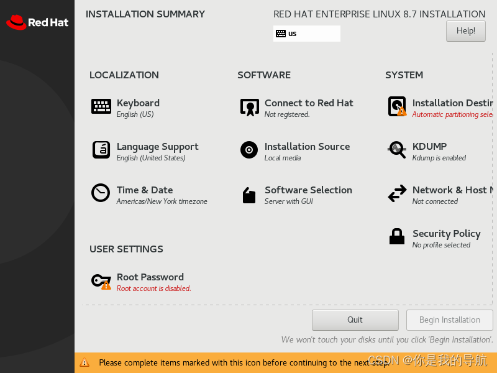Image resolution: width=497 pixels, height=373 pixels.
Task: Click the 'Local media' text
Action: (283, 158)
